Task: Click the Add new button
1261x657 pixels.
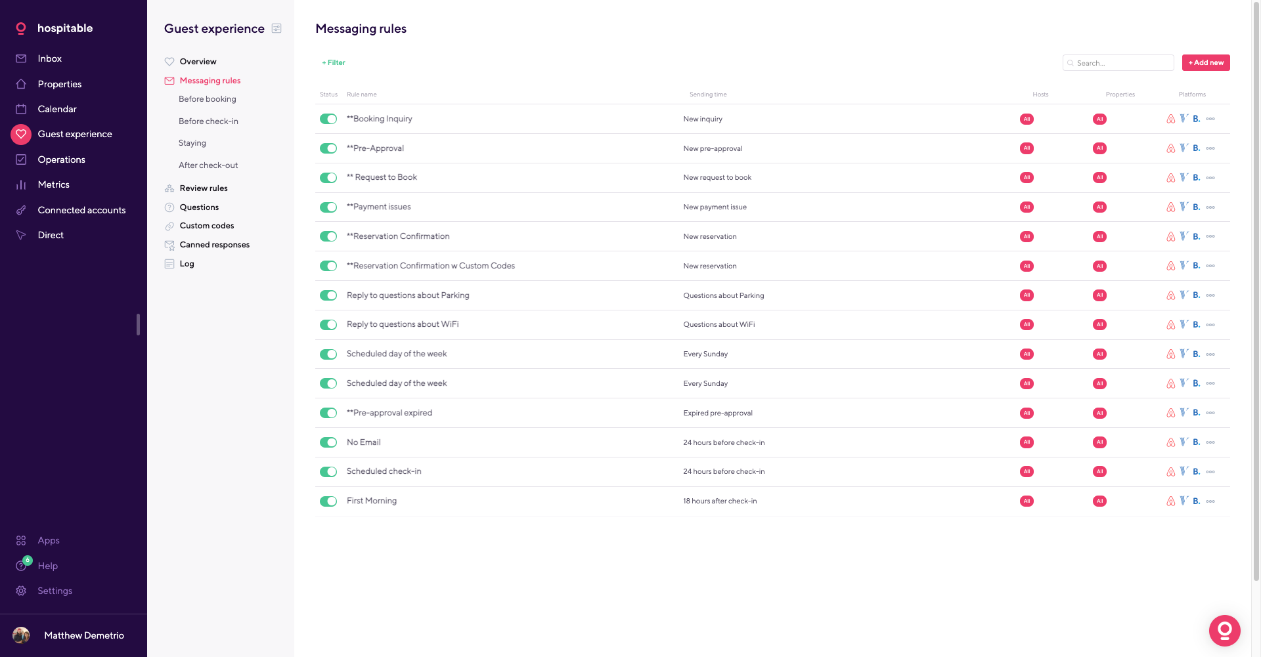Action: 1206,62
